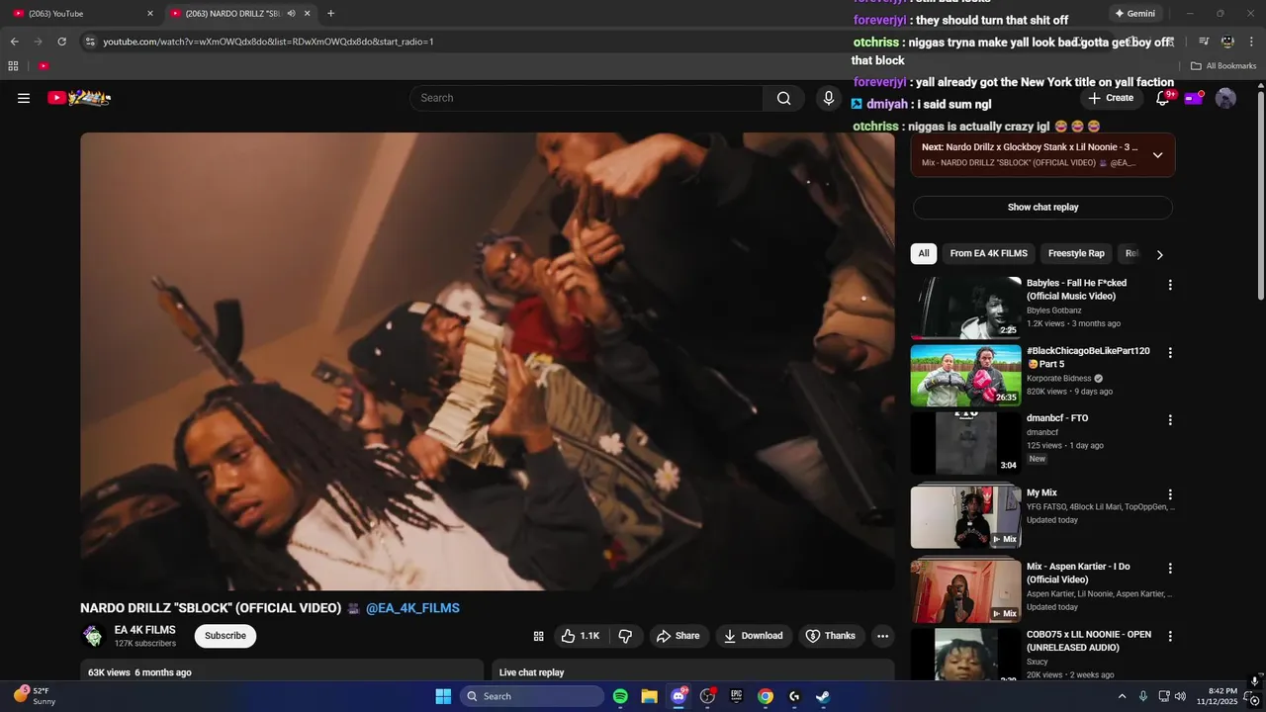Go back in browser history
This screenshot has width=1266, height=712.
(x=14, y=42)
